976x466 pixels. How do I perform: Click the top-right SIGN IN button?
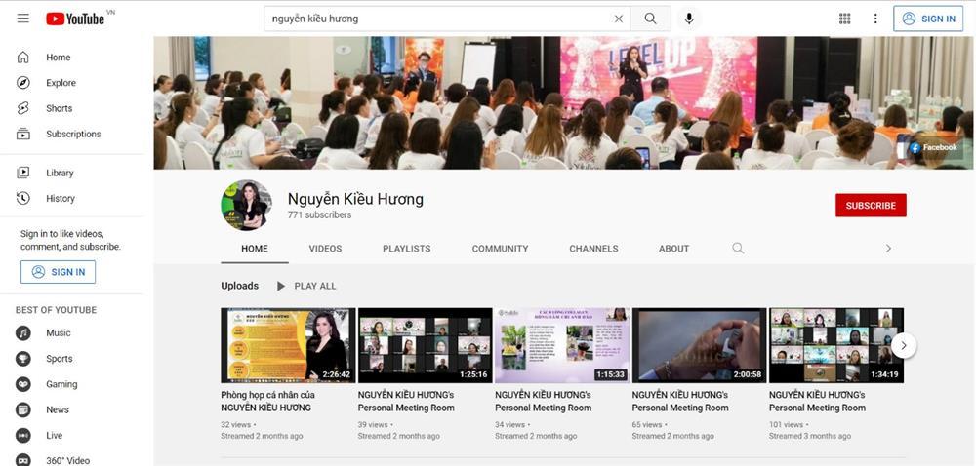click(928, 19)
